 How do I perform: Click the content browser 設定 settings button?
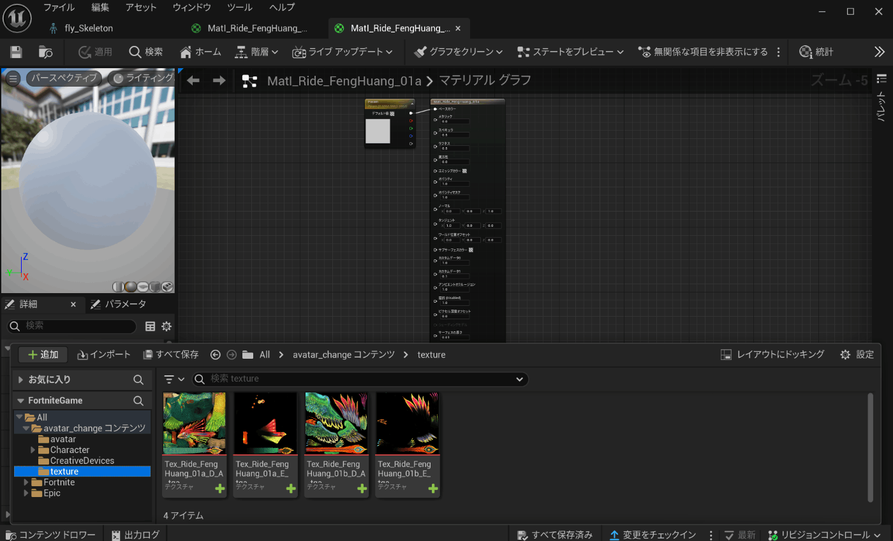pos(857,354)
